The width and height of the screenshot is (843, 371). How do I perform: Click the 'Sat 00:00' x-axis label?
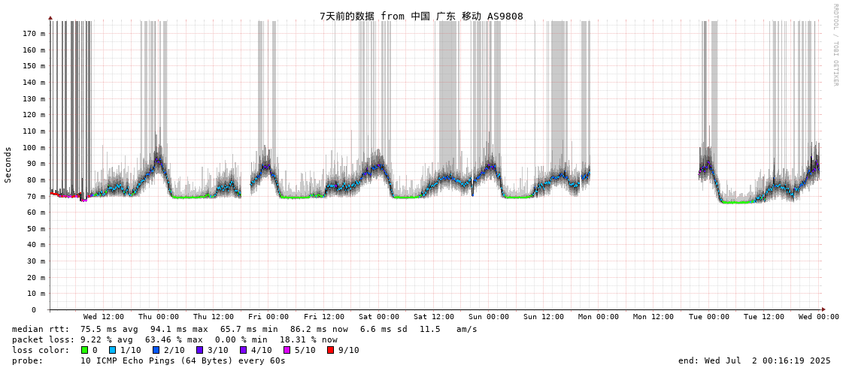(379, 317)
